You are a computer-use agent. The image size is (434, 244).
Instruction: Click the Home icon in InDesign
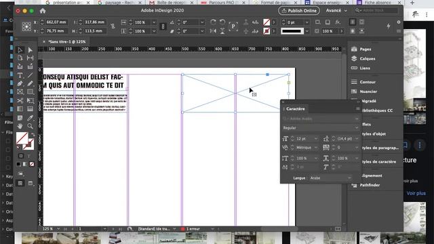(43, 11)
